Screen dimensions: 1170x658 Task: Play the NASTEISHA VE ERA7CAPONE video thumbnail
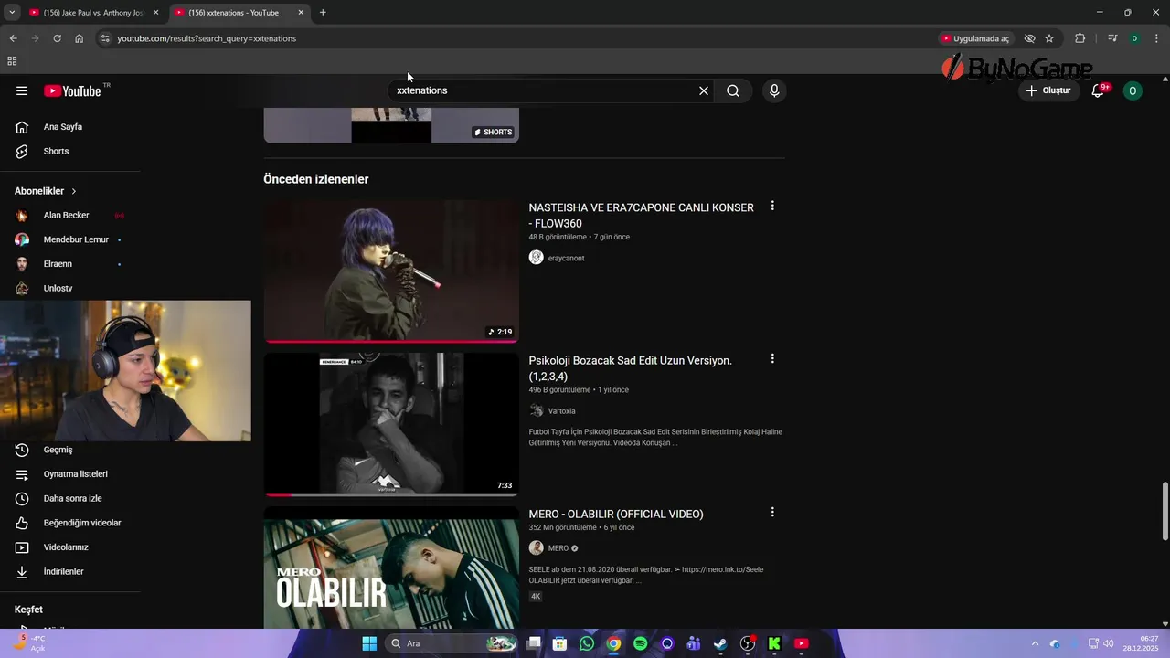[x=391, y=271]
